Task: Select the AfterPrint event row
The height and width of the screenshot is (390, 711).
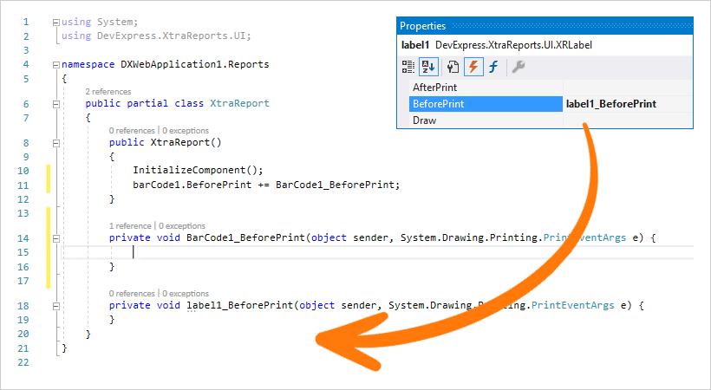Action: [x=486, y=87]
